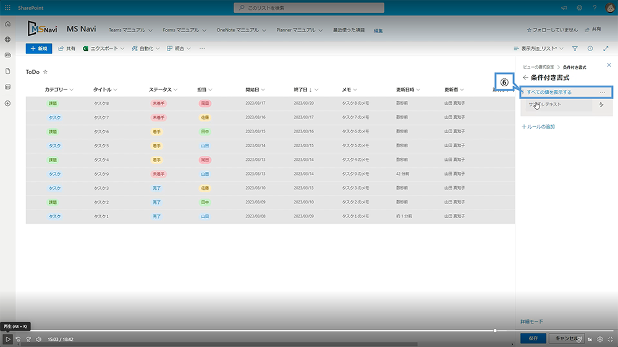The image size is (618, 347).
Task: Close the conditional formatting panel
Action: pos(609,65)
